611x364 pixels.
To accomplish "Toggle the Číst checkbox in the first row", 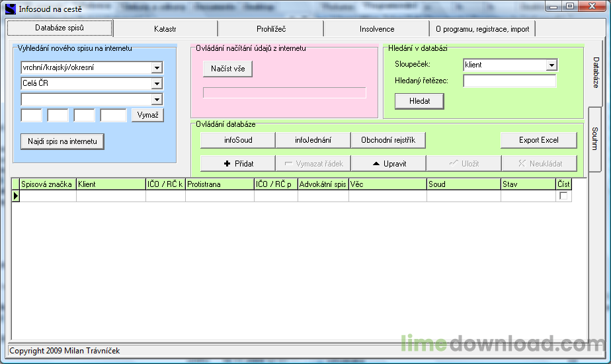I will (x=563, y=196).
